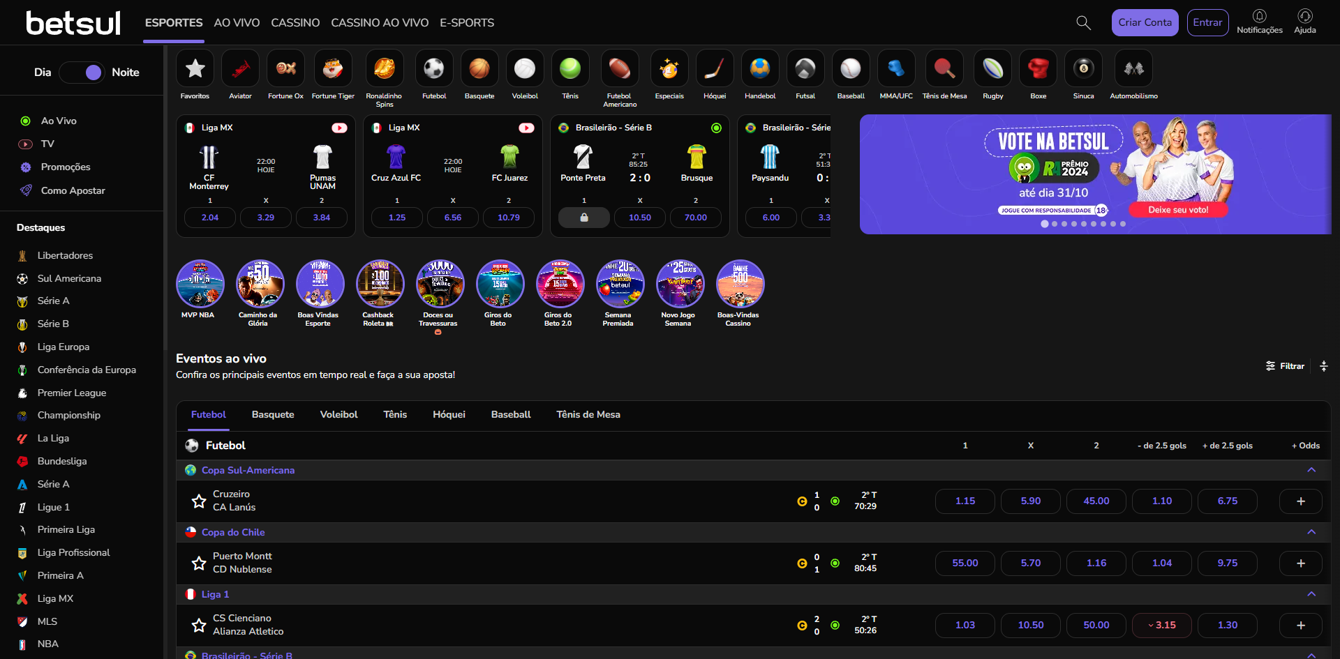The height and width of the screenshot is (659, 1340).
Task: Open the CASSINO AO VIVO menu
Action: tap(380, 23)
